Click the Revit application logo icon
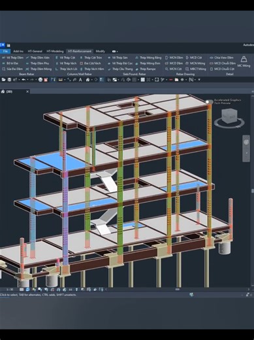Viewport: 254px width, 340px height. (3, 45)
